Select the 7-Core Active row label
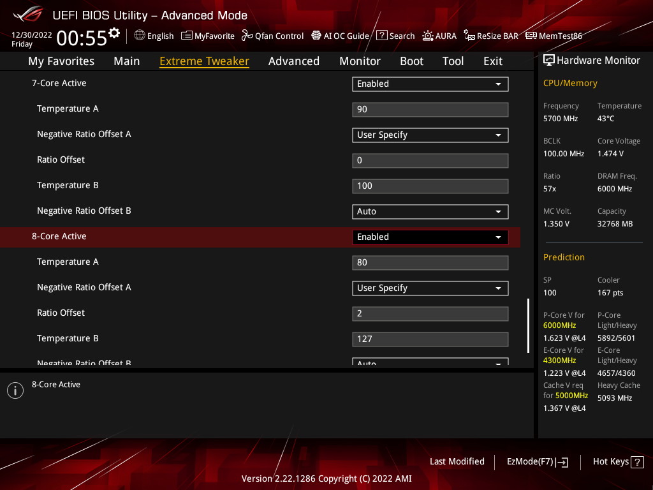Image resolution: width=653 pixels, height=490 pixels. pyautogui.click(x=59, y=84)
